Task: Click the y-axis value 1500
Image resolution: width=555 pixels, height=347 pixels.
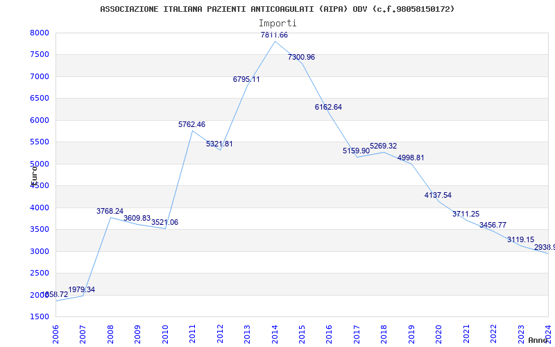Action: tap(40, 317)
